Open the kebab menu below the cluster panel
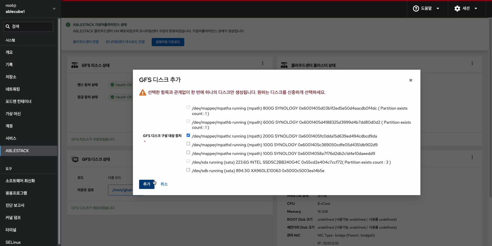Screen dimensions: 492x246 point(472,157)
